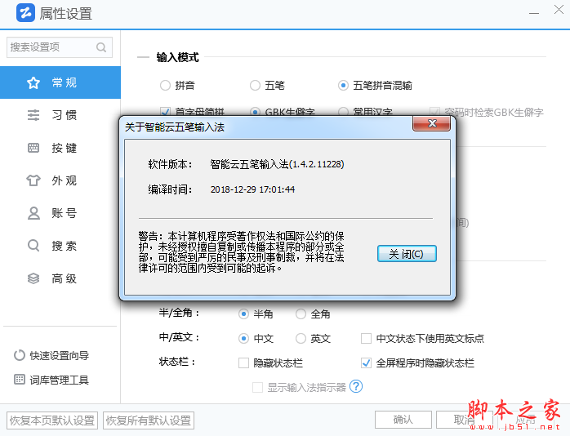The height and width of the screenshot is (436, 570).
Task: Select the 英文 radio button
Action: click(x=301, y=339)
